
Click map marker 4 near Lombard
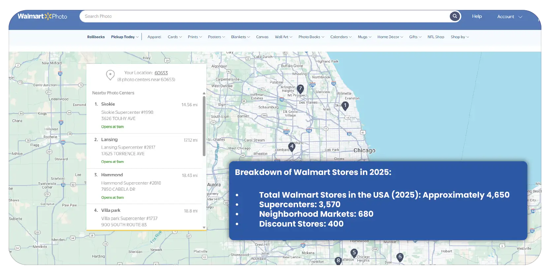pos(292,147)
